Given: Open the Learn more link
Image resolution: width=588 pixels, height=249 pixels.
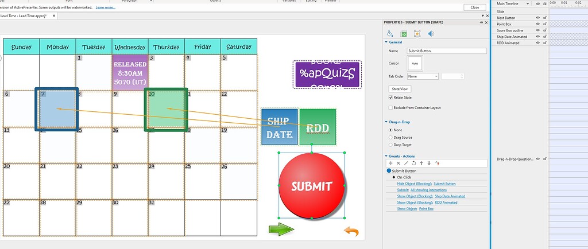Looking at the screenshot, I should click(106, 7).
